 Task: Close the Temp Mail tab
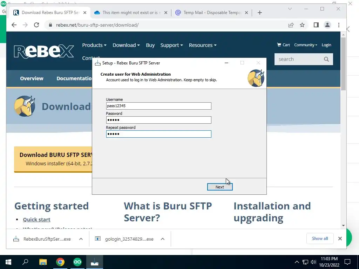coord(246,13)
